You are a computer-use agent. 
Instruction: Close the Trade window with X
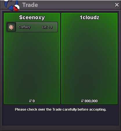(x=117, y=5)
